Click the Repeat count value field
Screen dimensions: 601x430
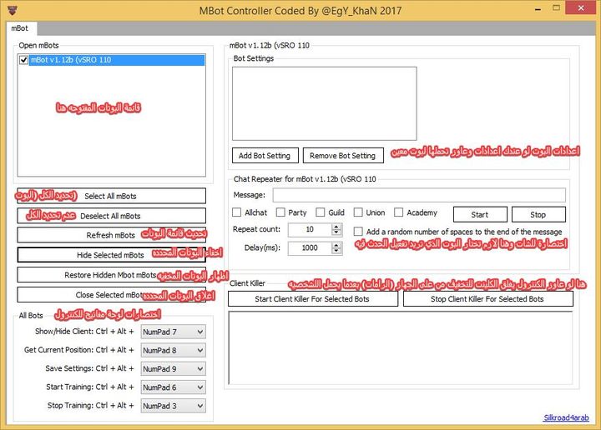coord(310,229)
